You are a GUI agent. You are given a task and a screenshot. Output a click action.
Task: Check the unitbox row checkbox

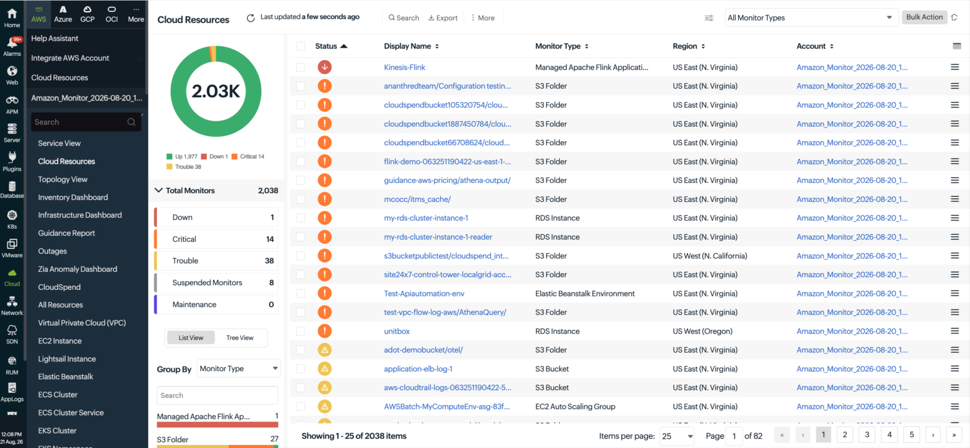[301, 331]
